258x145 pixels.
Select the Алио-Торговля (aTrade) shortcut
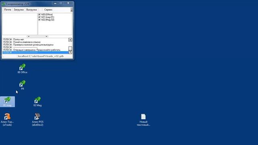coord(7,120)
